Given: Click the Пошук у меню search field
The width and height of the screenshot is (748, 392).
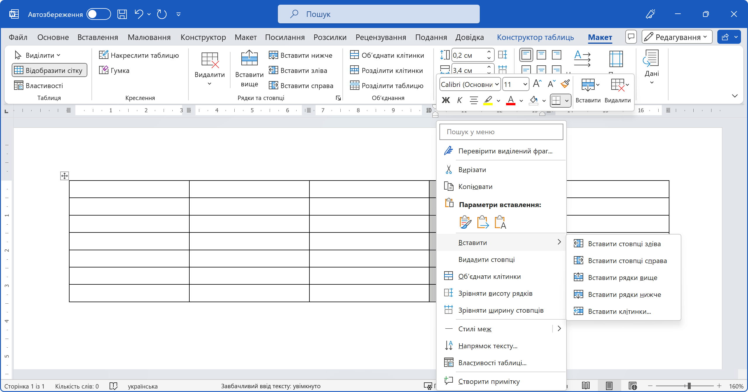Looking at the screenshot, I should point(501,132).
